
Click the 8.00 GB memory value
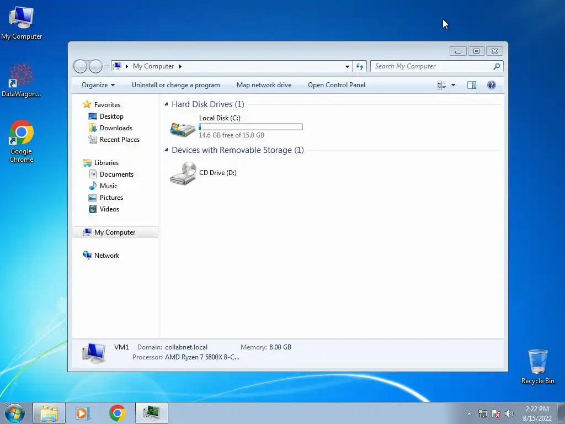coord(280,347)
